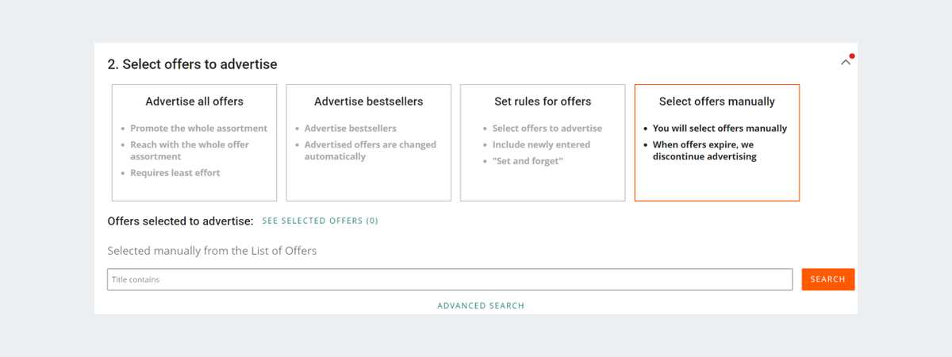Click the red notification dot near chevron

click(852, 56)
